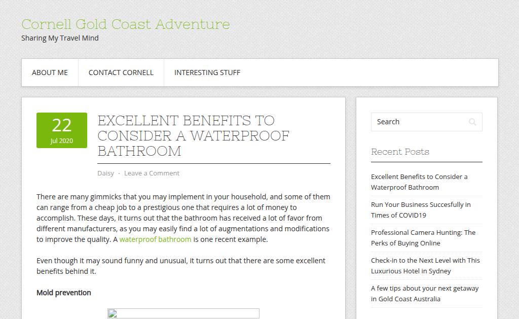
Task: Click the broken image placeholder icon
Action: (x=113, y=314)
